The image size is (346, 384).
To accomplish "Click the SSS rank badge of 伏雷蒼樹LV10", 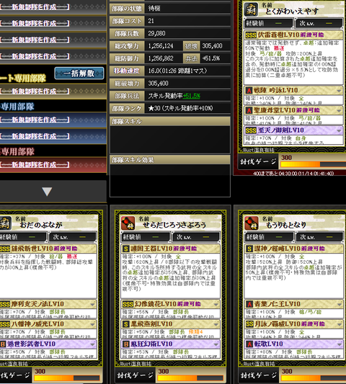I will (251, 35).
